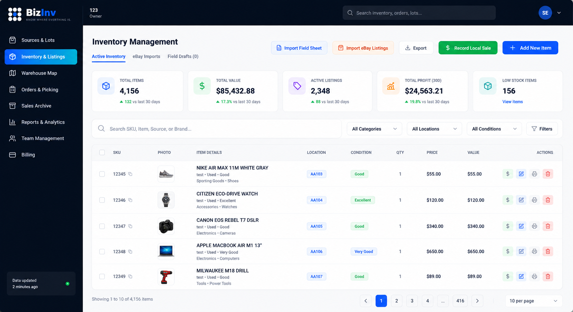The height and width of the screenshot is (312, 573).
Task: Open Sources & Lots in sidebar
Action: (41, 40)
